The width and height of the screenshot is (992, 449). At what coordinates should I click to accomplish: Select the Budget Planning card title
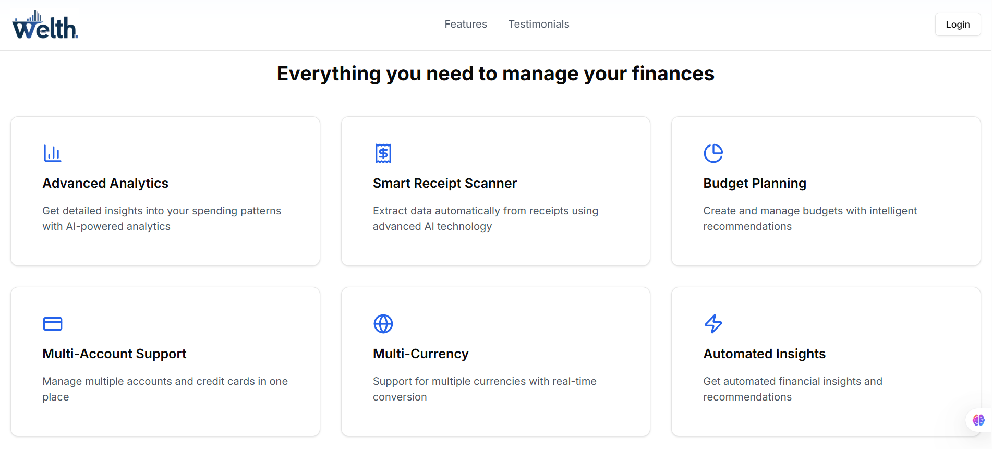coord(754,184)
